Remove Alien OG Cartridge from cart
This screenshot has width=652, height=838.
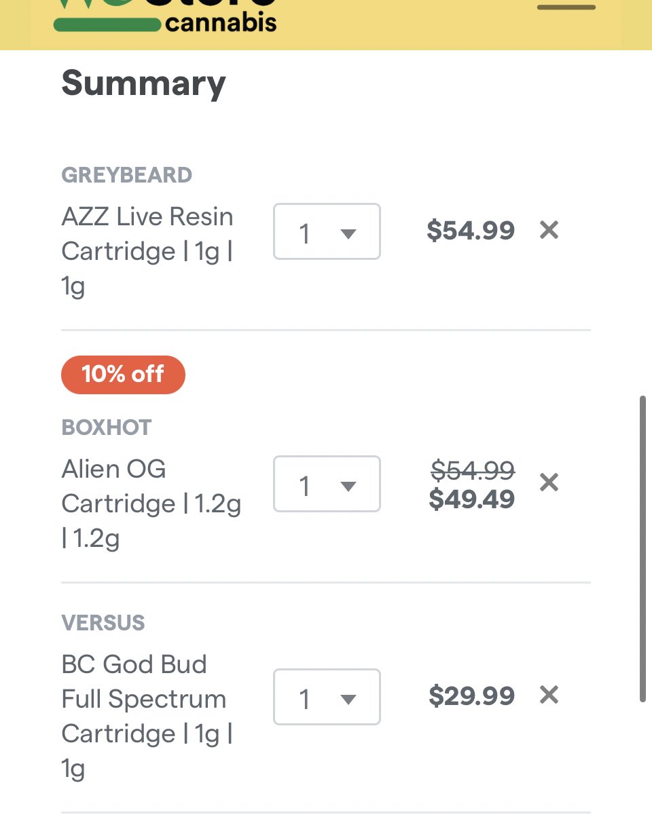[549, 482]
